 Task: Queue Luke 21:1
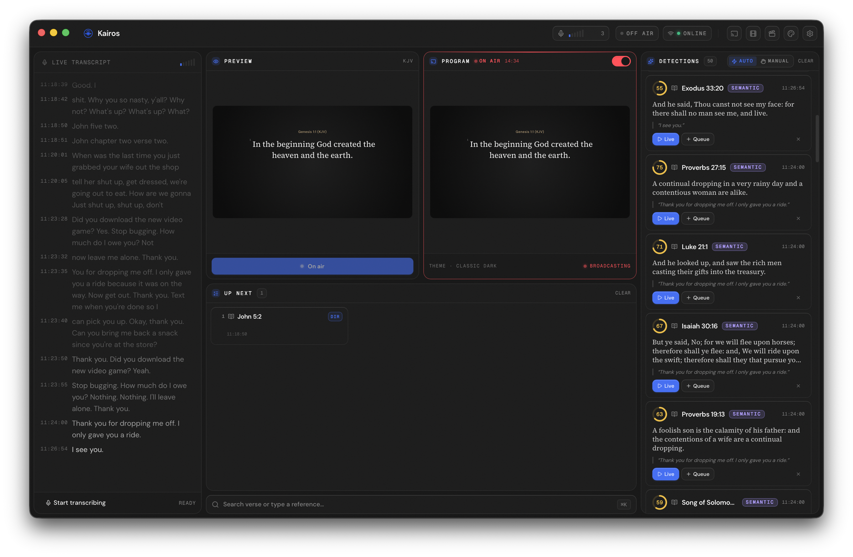[698, 298]
